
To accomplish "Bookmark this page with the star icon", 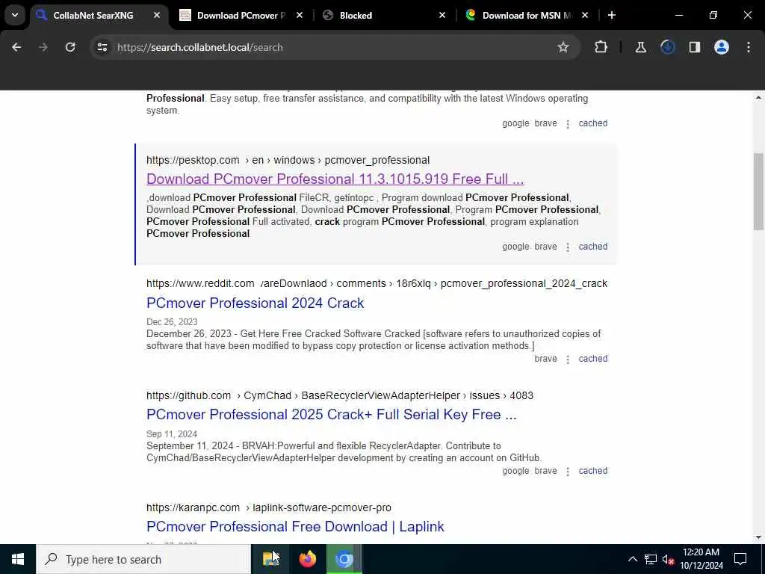I will click(563, 47).
